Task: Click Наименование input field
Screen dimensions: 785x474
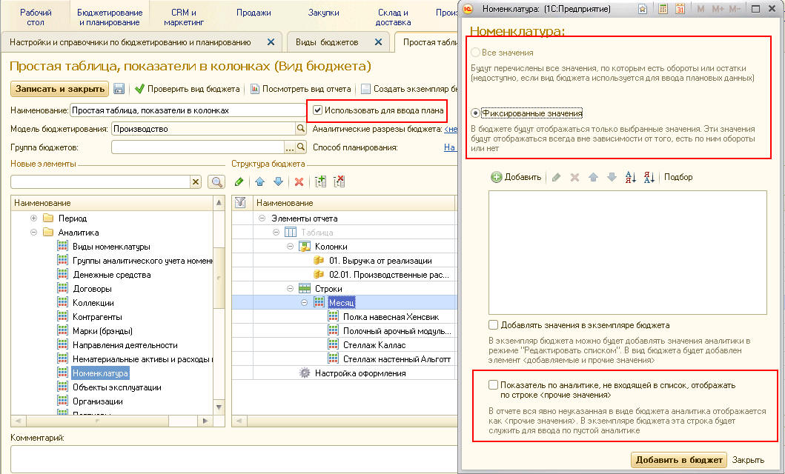Action: pyautogui.click(x=188, y=110)
